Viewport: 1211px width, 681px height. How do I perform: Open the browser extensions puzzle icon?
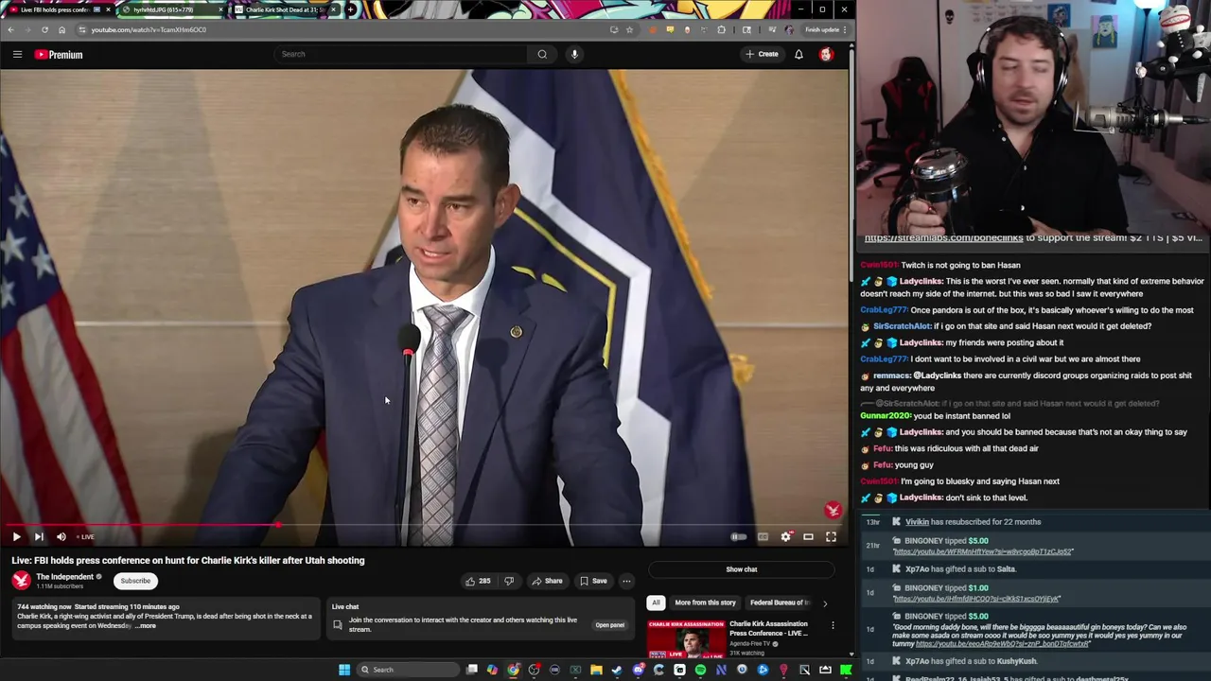tap(721, 29)
